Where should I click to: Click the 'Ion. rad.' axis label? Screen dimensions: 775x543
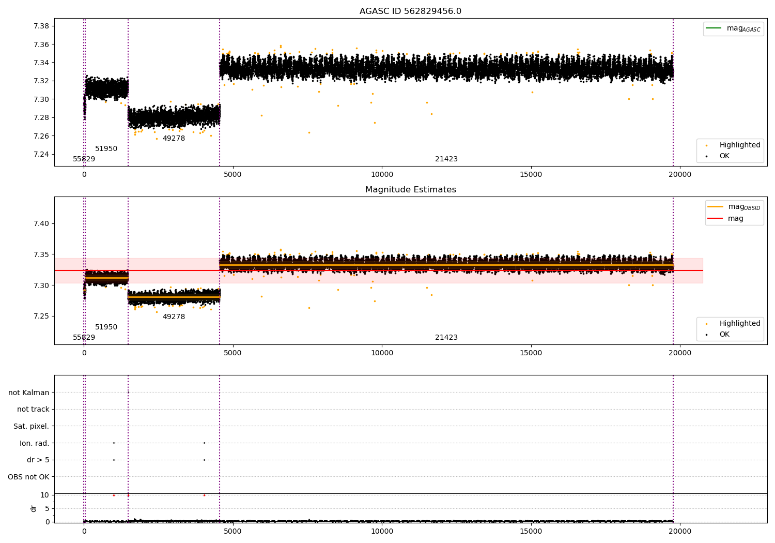pyautogui.click(x=35, y=443)
